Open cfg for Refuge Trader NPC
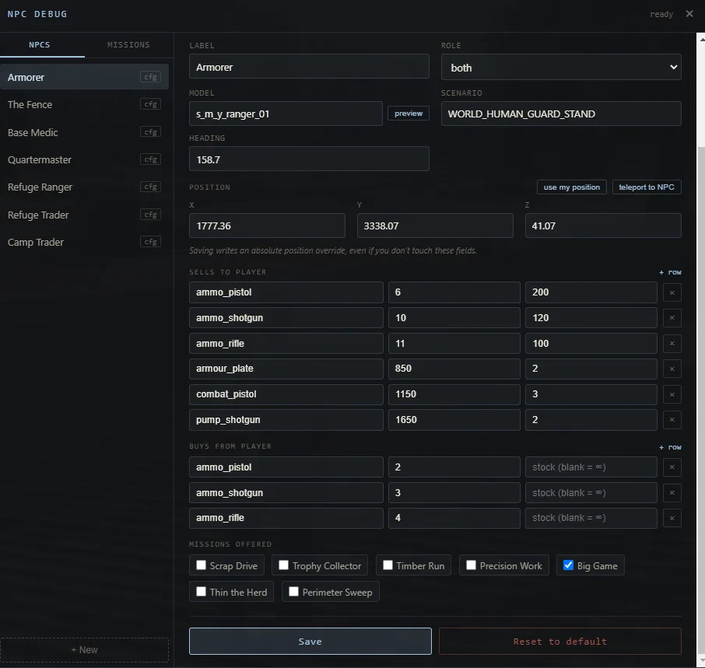Image resolution: width=705 pixels, height=668 pixels. pyautogui.click(x=150, y=215)
